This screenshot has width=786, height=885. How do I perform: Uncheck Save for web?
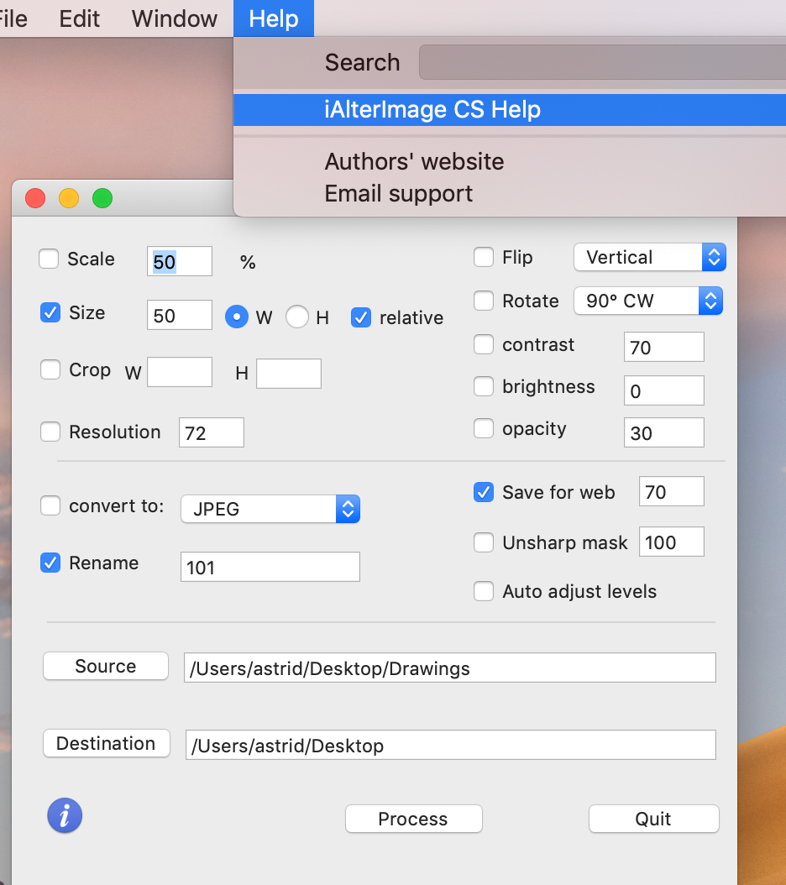[x=484, y=492]
